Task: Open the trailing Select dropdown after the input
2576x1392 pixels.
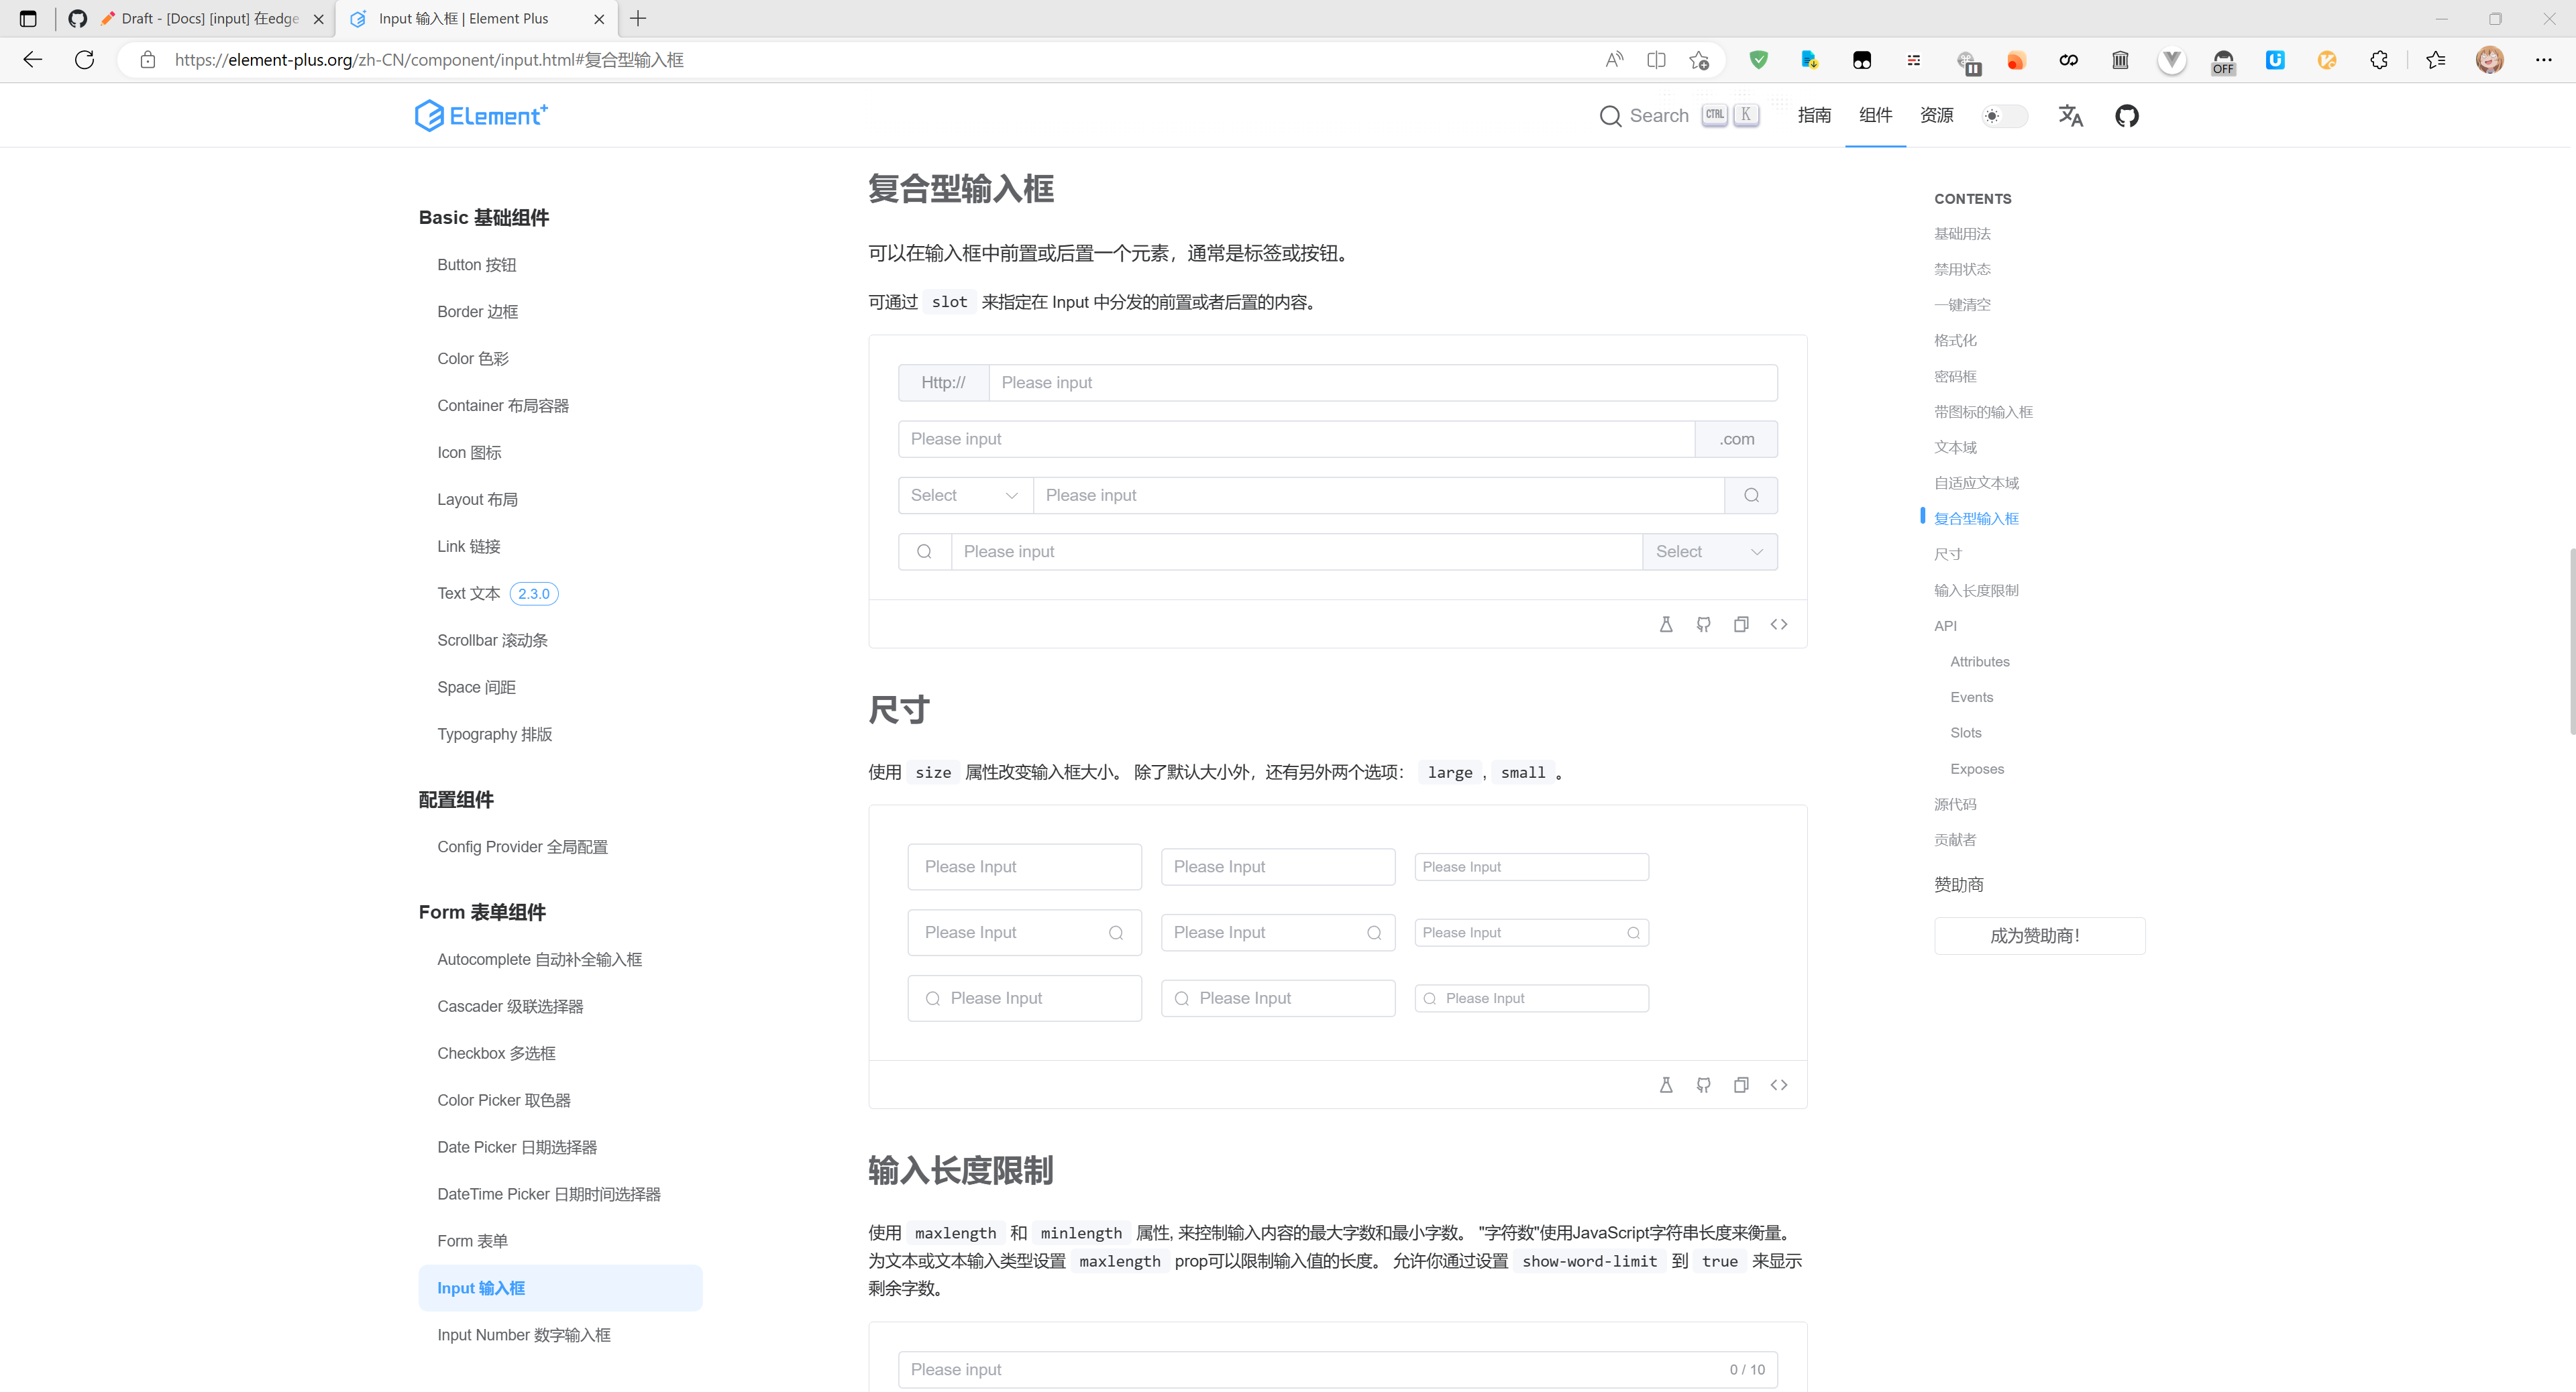Action: click(x=1709, y=550)
